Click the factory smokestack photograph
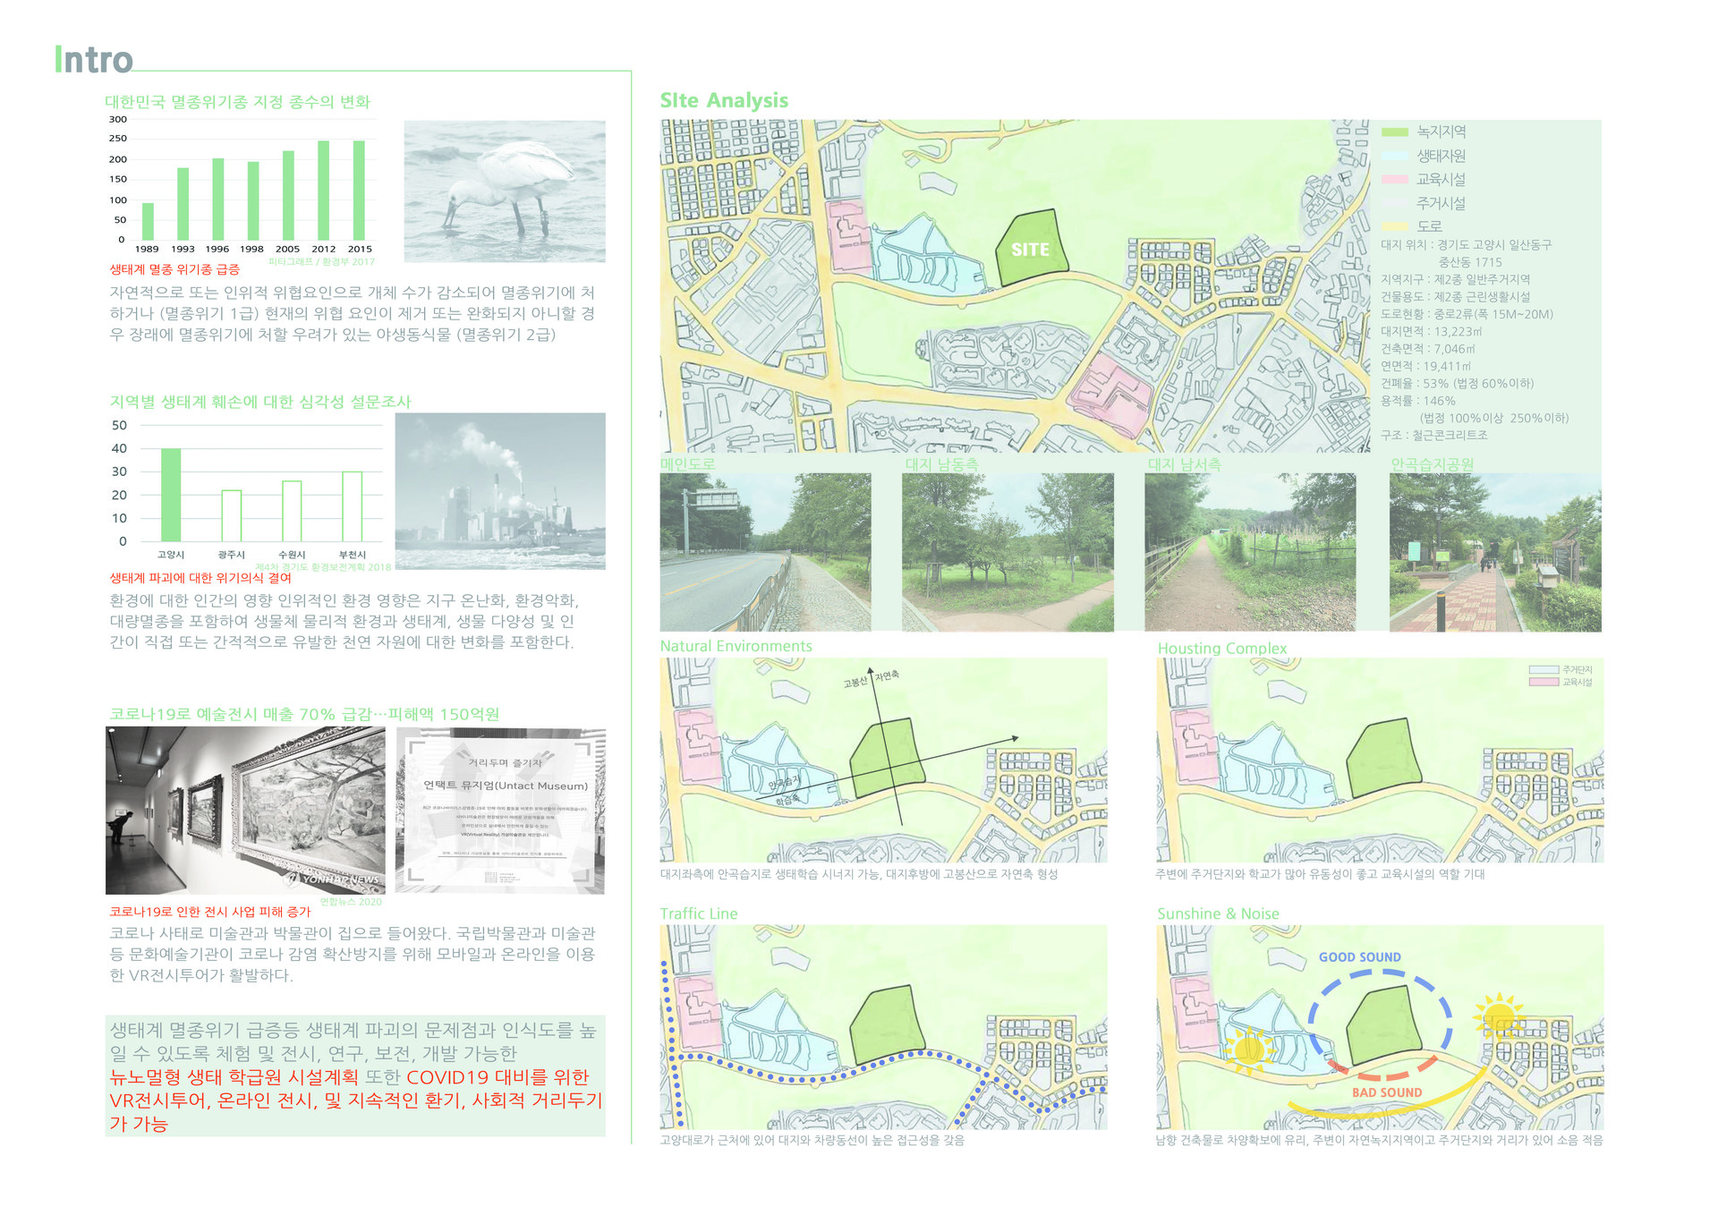This screenshot has height=1215, width=1718. click(x=500, y=490)
